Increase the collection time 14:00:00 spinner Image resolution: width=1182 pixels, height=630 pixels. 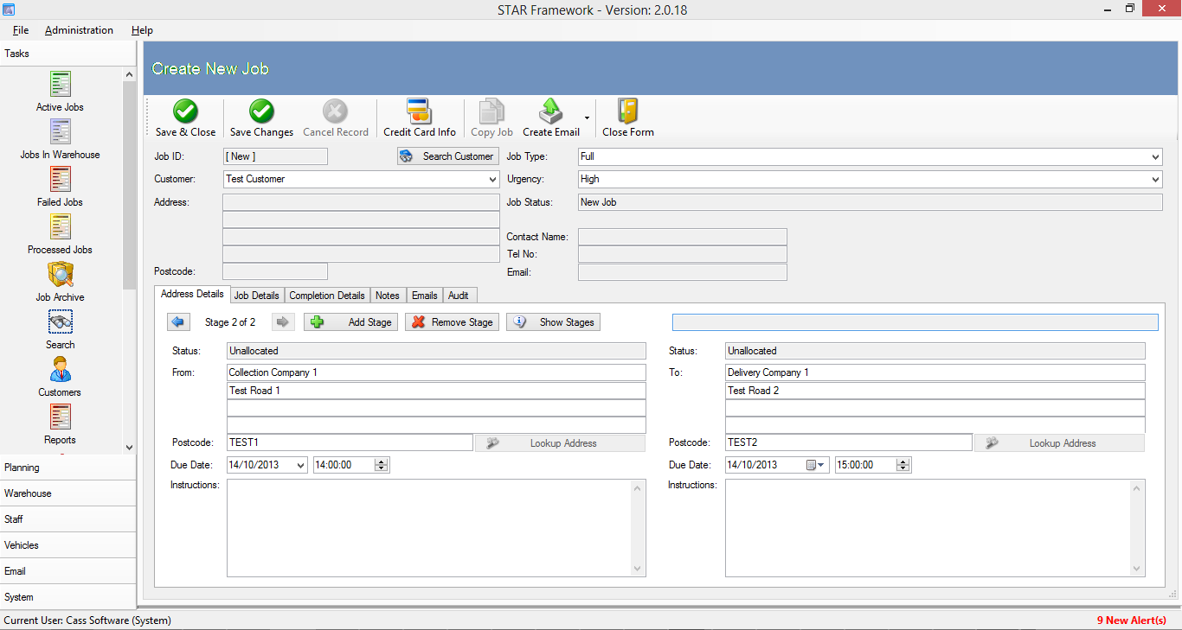coord(382,461)
